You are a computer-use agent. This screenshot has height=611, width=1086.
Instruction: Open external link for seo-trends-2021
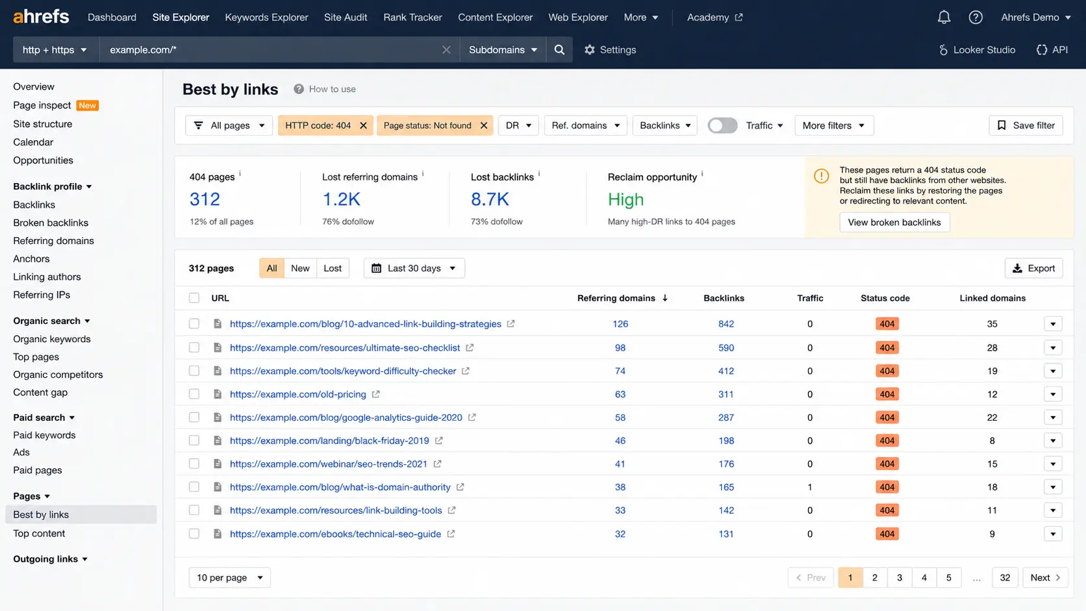coord(437,464)
